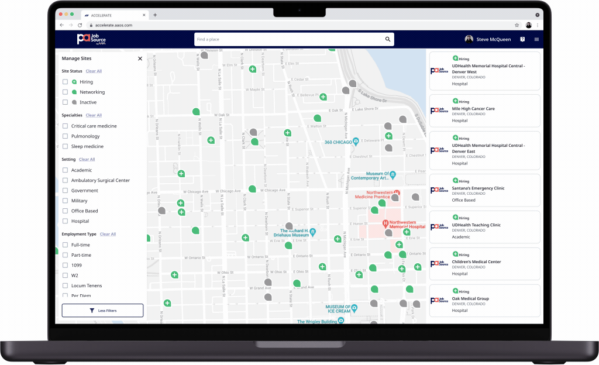This screenshot has height=365, width=599.
Task: Tick the Academic setting checkbox
Action: pos(65,170)
